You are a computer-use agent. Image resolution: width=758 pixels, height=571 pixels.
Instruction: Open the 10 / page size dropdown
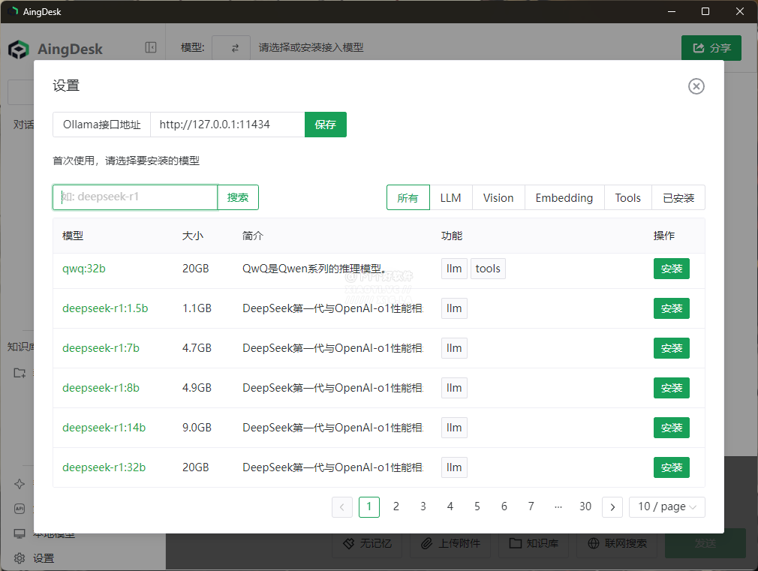point(666,506)
